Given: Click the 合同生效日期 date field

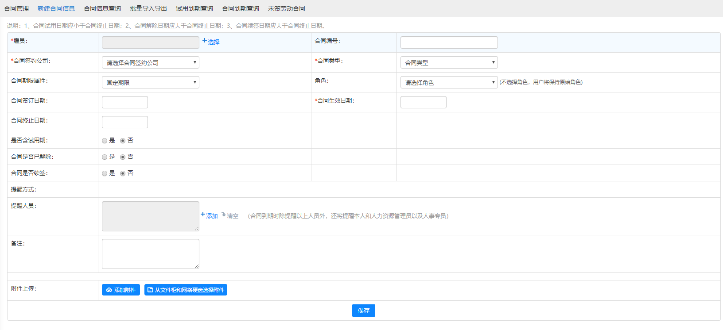Looking at the screenshot, I should point(423,102).
